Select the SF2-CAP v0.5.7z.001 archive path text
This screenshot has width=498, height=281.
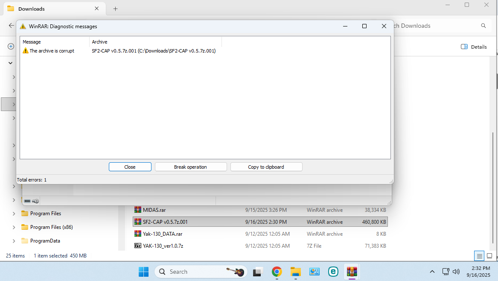(154, 51)
